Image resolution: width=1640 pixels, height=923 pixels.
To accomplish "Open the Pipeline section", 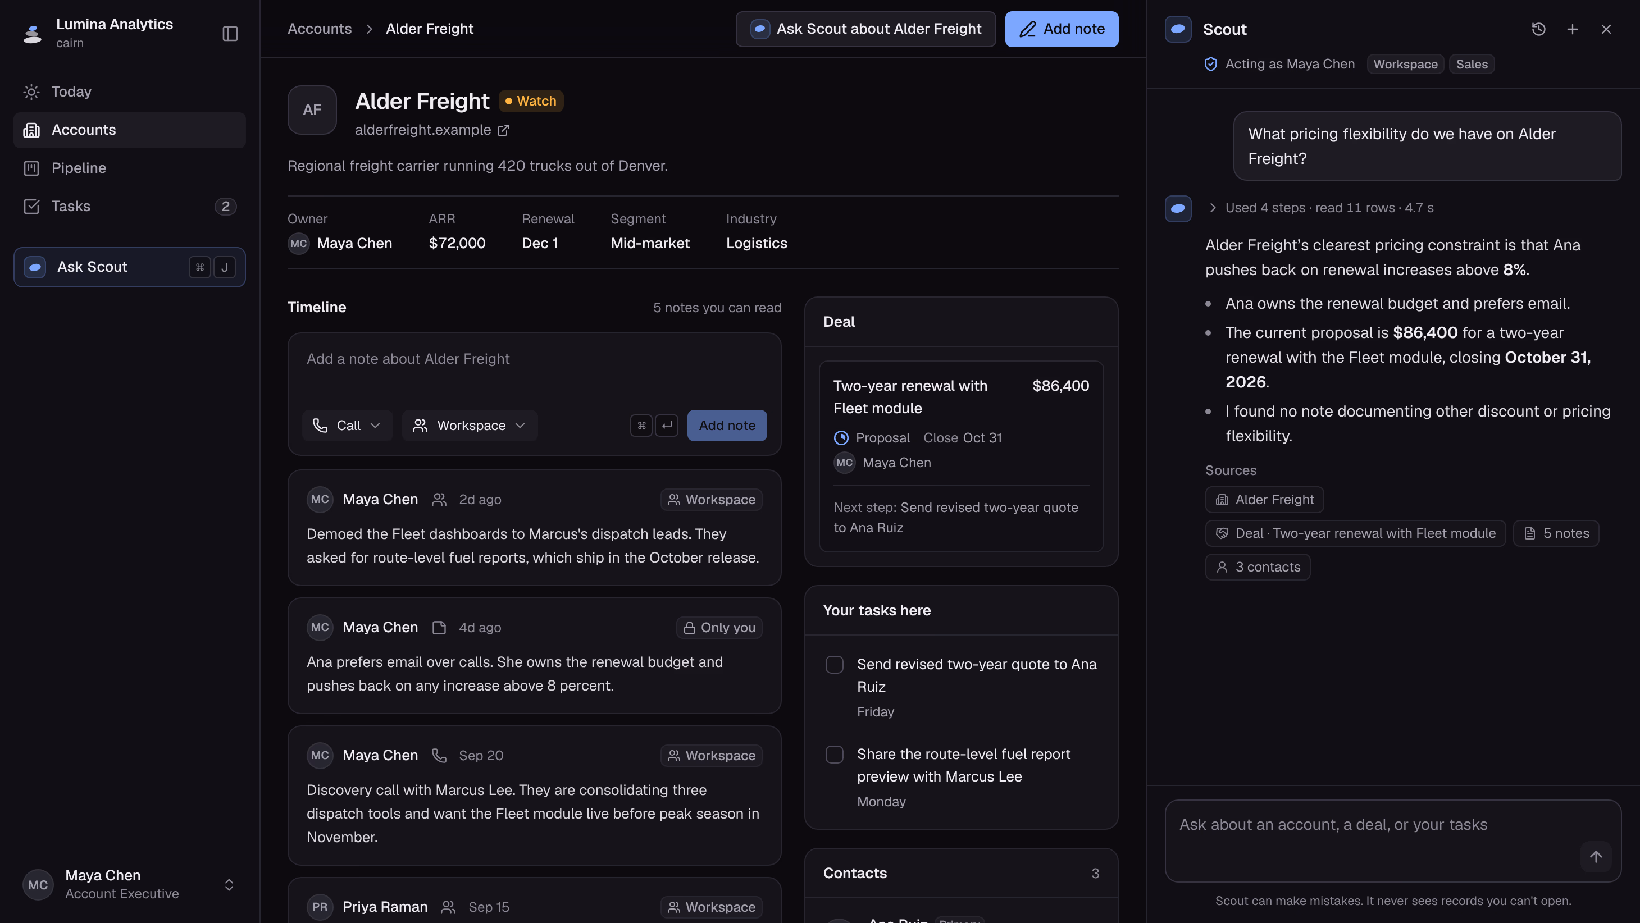I will point(129,168).
